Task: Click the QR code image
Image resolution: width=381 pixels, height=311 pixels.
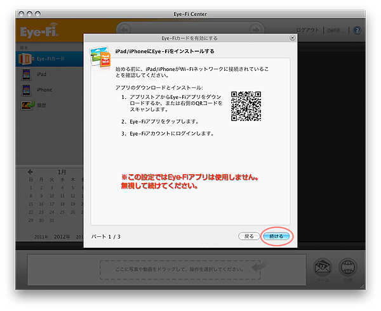Action: [x=246, y=106]
